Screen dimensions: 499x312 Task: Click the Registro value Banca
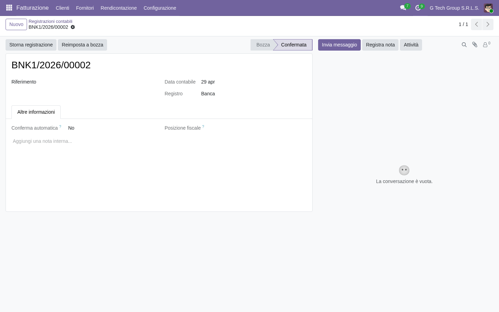click(208, 94)
